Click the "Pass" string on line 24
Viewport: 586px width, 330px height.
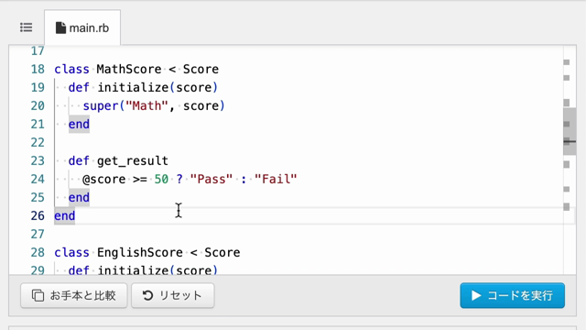tap(212, 180)
